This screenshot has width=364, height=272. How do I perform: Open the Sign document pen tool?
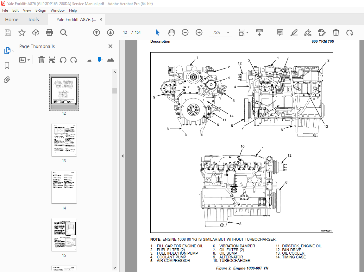point(308,33)
